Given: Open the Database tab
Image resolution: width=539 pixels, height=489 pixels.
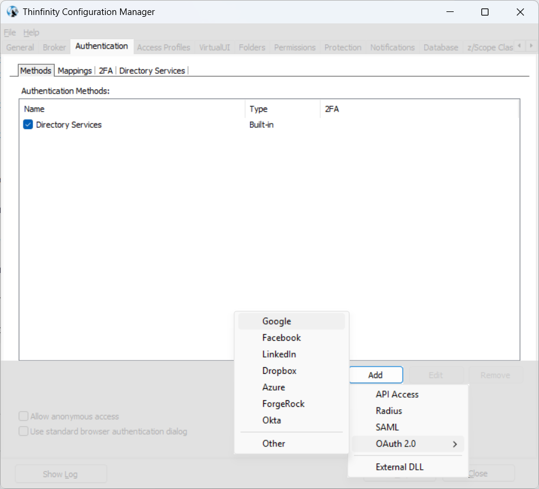Looking at the screenshot, I should (440, 47).
